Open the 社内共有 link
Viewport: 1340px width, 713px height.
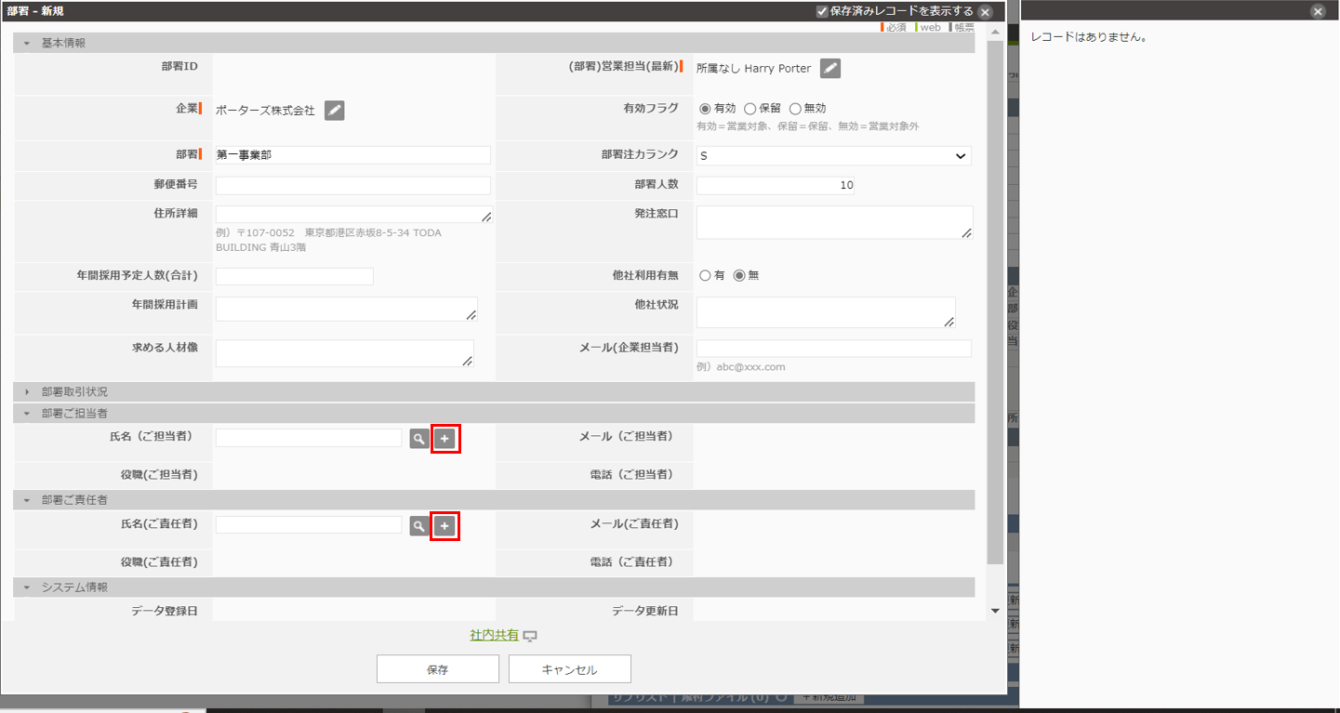tap(494, 636)
